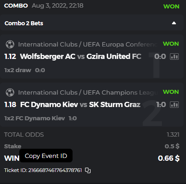
Task: Open Wolfsberger AC vs Gzira United FC match
Action: coord(81,57)
